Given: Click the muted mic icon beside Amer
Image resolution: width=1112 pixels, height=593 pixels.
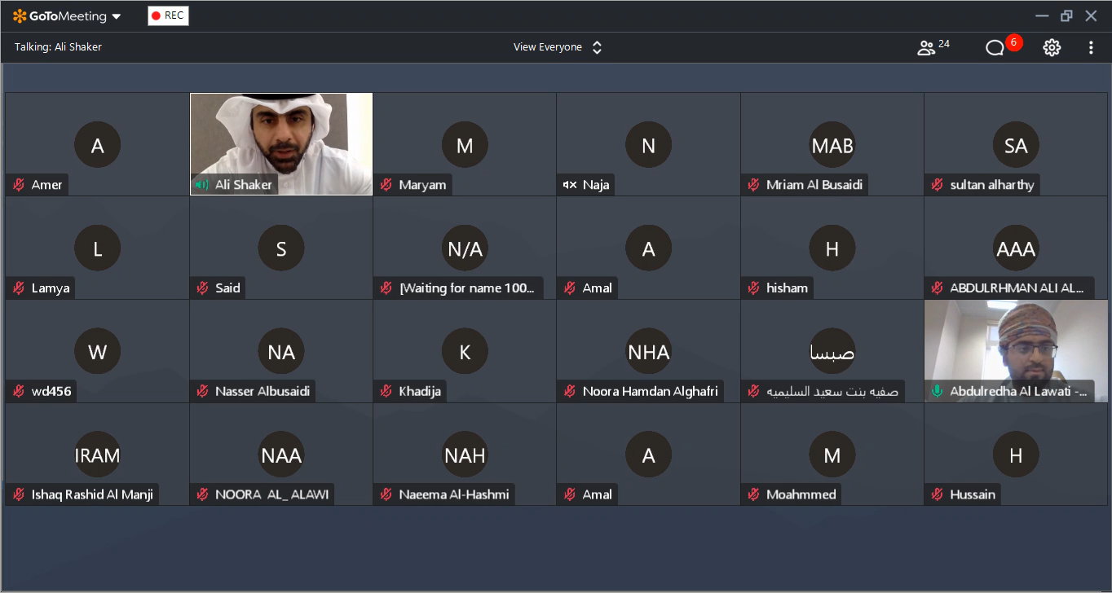Looking at the screenshot, I should [18, 185].
